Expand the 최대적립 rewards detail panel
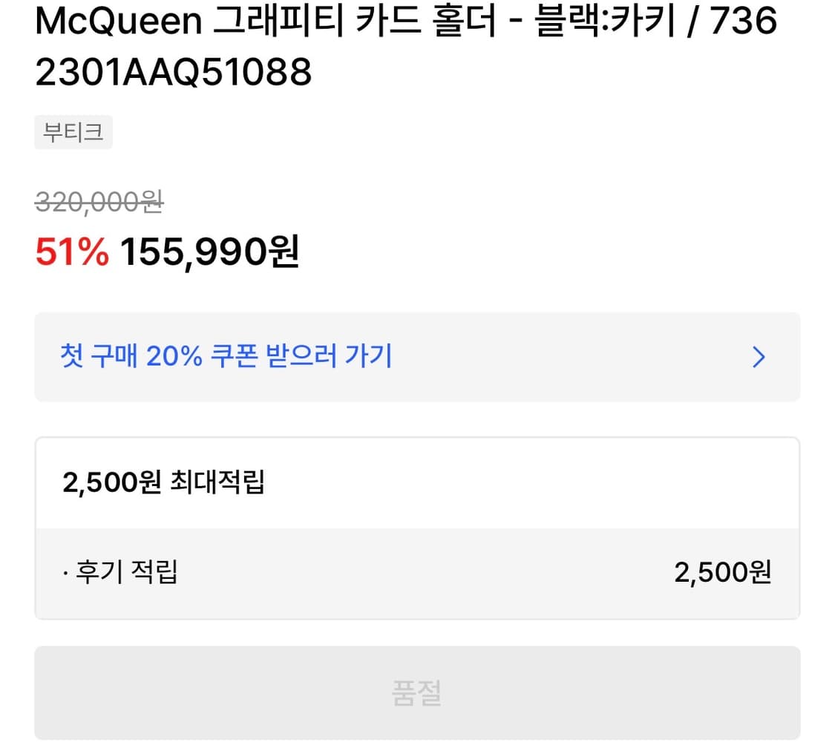 click(x=417, y=528)
